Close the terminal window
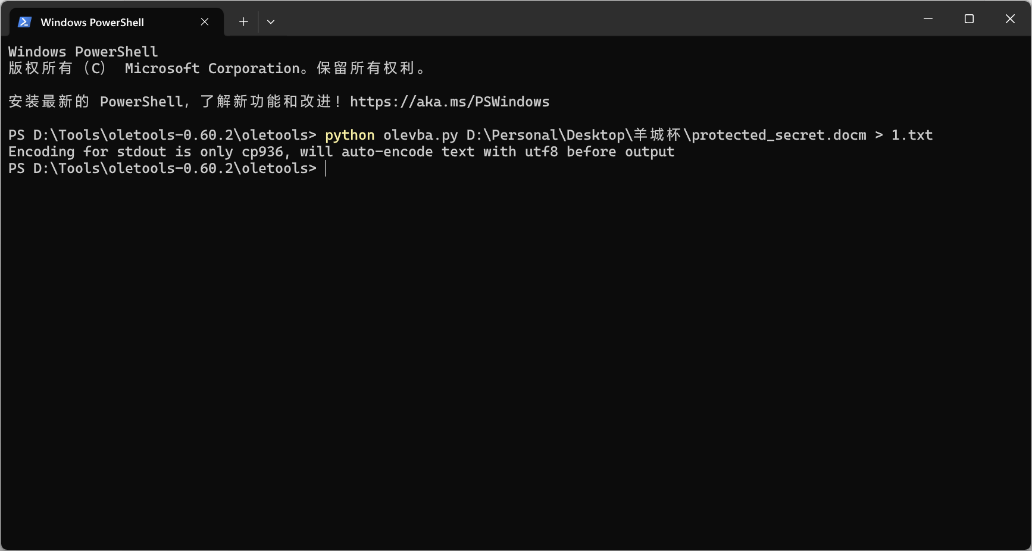This screenshot has width=1032, height=551. tap(1010, 19)
